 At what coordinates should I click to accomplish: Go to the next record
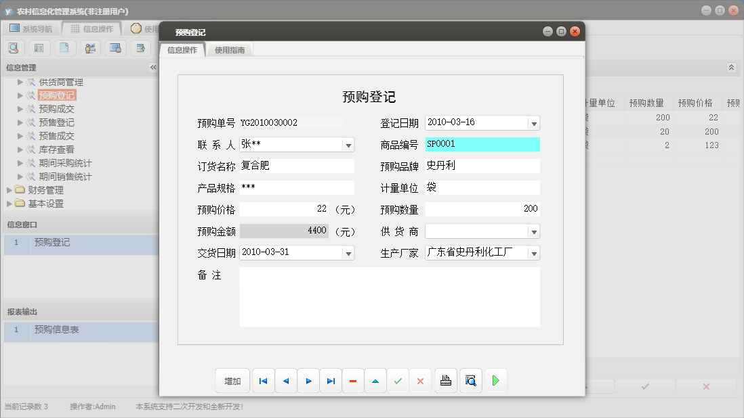(308, 380)
